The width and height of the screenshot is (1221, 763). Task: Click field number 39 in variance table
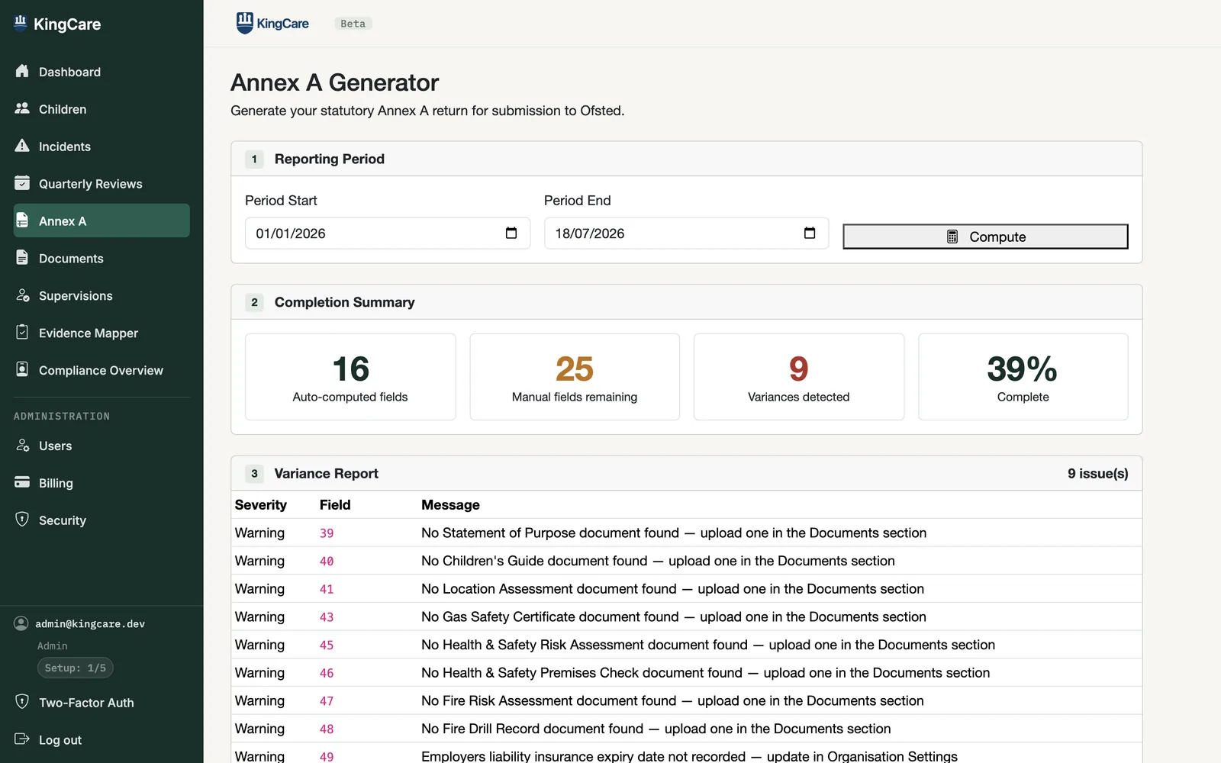pyautogui.click(x=327, y=533)
